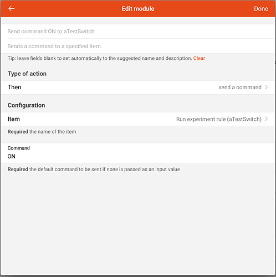Screen dimensions: 276x277
Task: Open the Then action type row
Action: [x=138, y=88]
